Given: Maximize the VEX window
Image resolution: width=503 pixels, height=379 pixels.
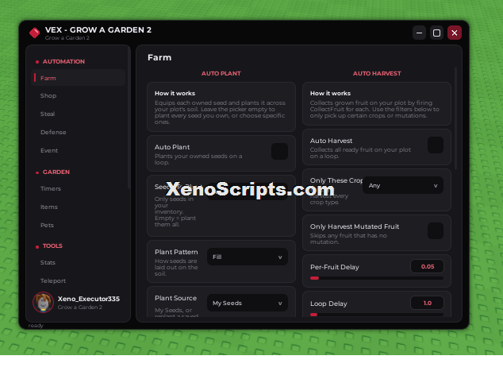Looking at the screenshot, I should coord(436,33).
